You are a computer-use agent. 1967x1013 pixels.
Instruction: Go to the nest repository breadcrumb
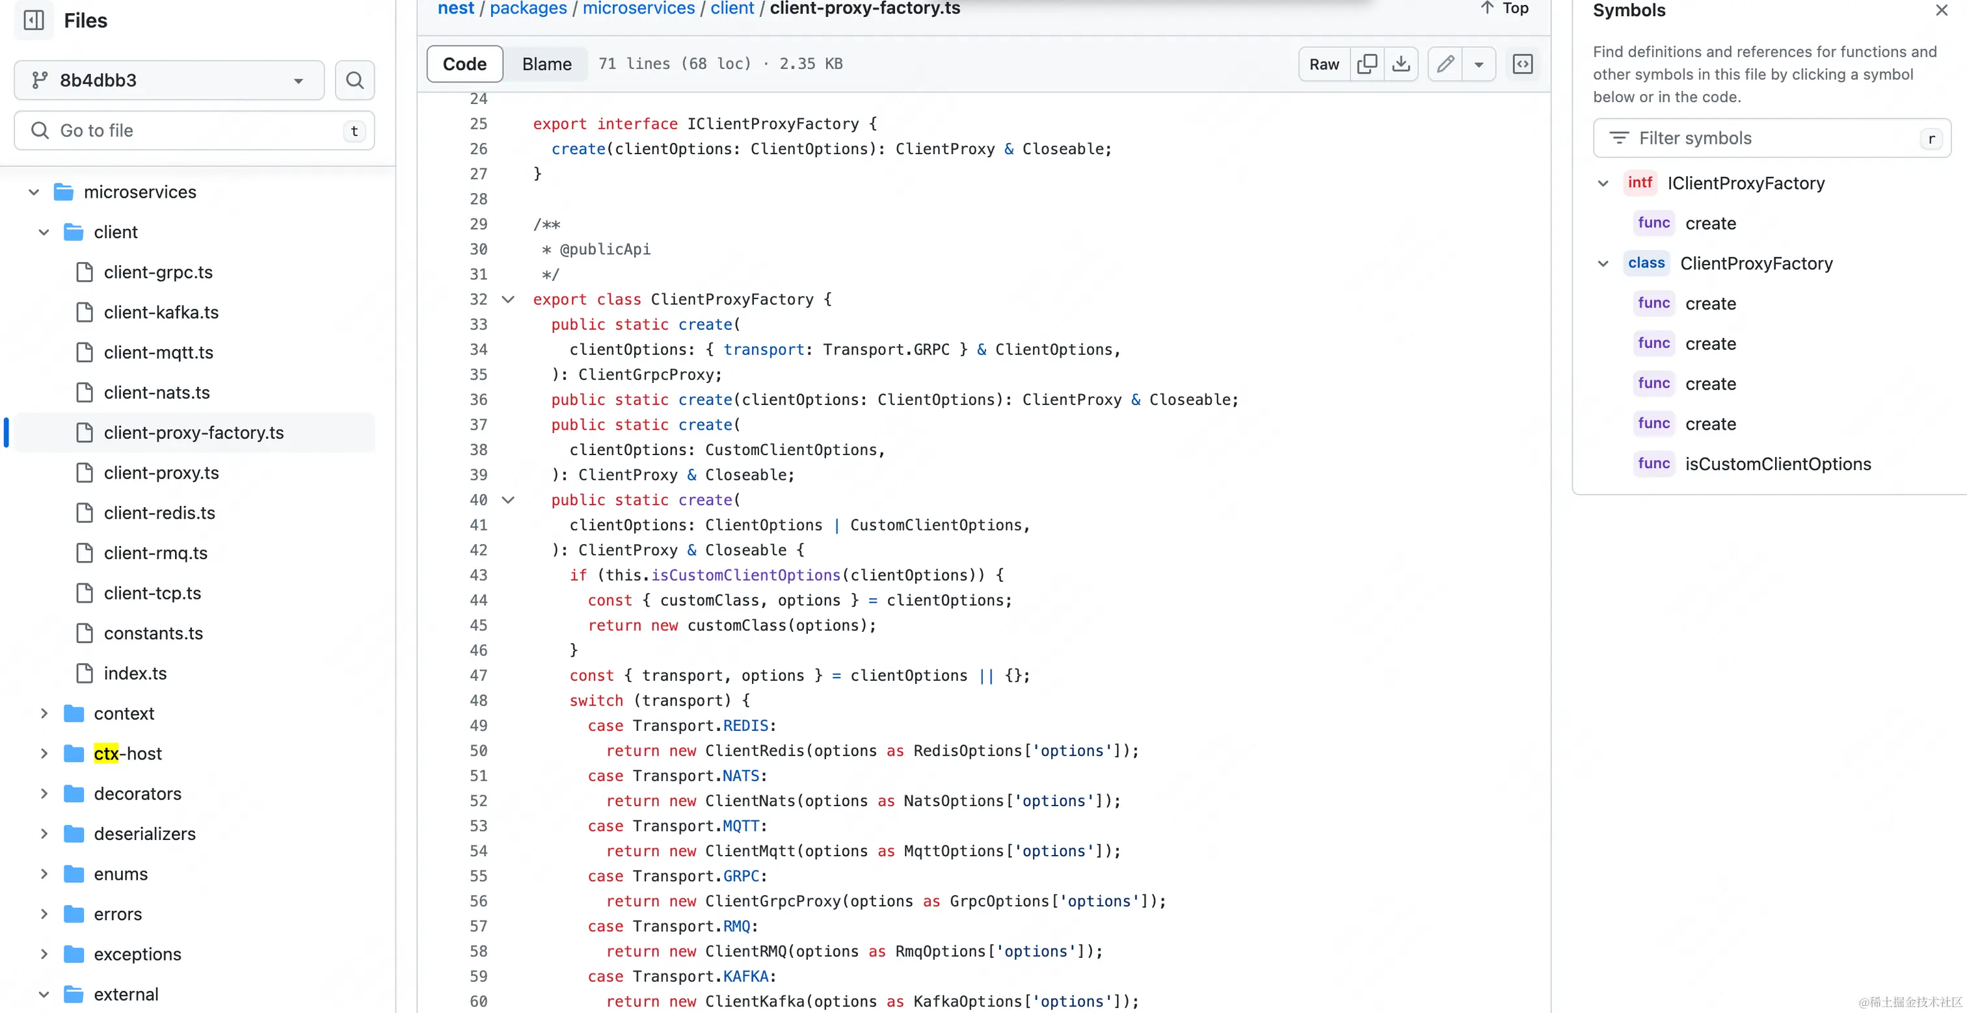click(456, 8)
